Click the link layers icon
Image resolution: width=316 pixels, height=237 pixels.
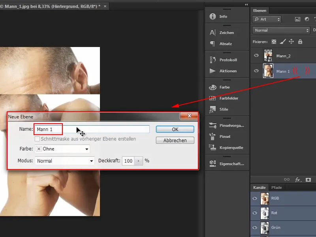287,179
